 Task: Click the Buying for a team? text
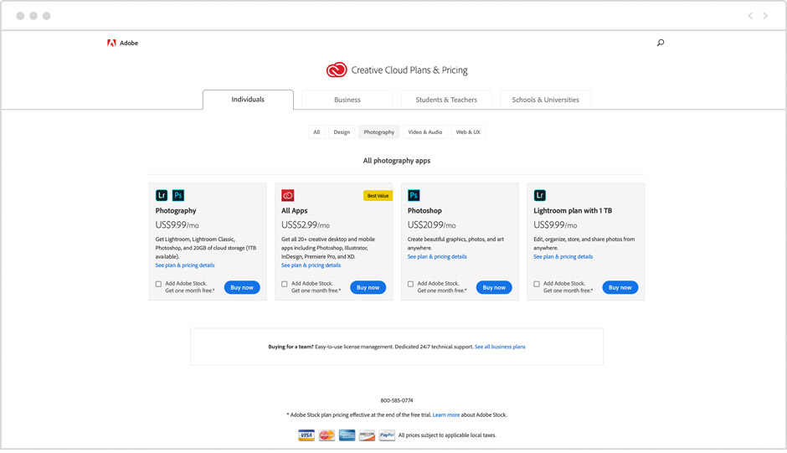click(291, 347)
